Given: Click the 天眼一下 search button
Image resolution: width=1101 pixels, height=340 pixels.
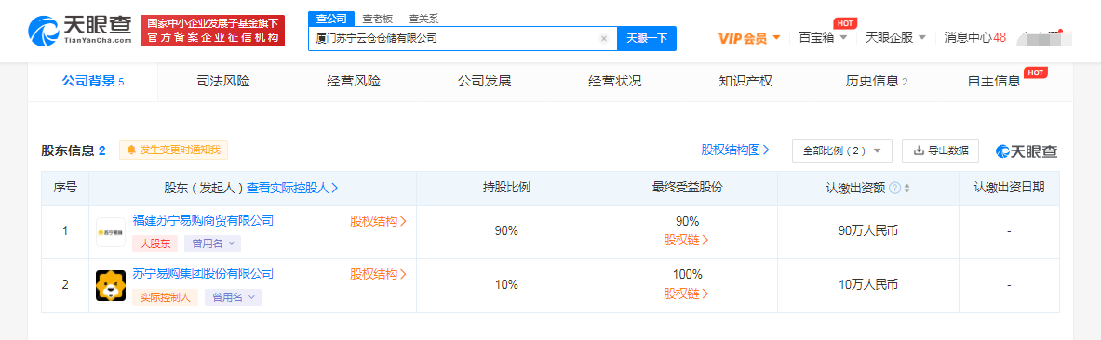Looking at the screenshot, I should (647, 39).
